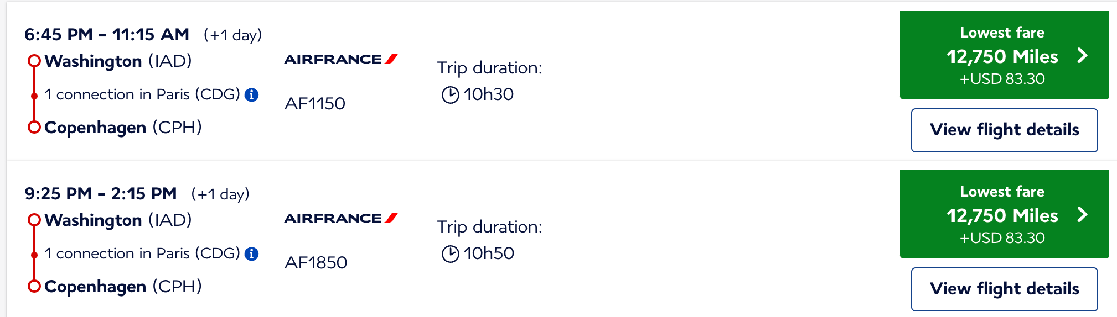Click '1 connection in Paris (CDG)' on first flight

142,94
